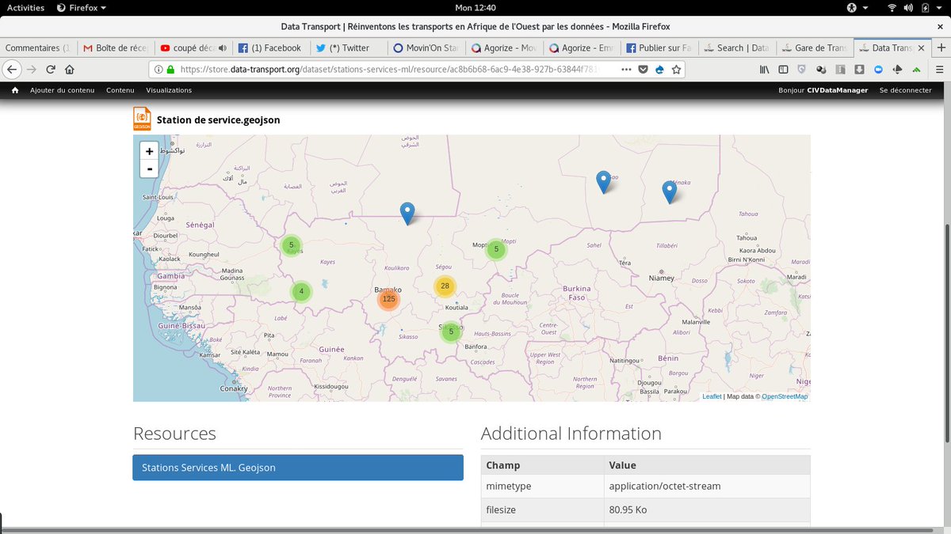Switch to the Commentaires tab
Image resolution: width=951 pixels, height=534 pixels.
(x=38, y=48)
